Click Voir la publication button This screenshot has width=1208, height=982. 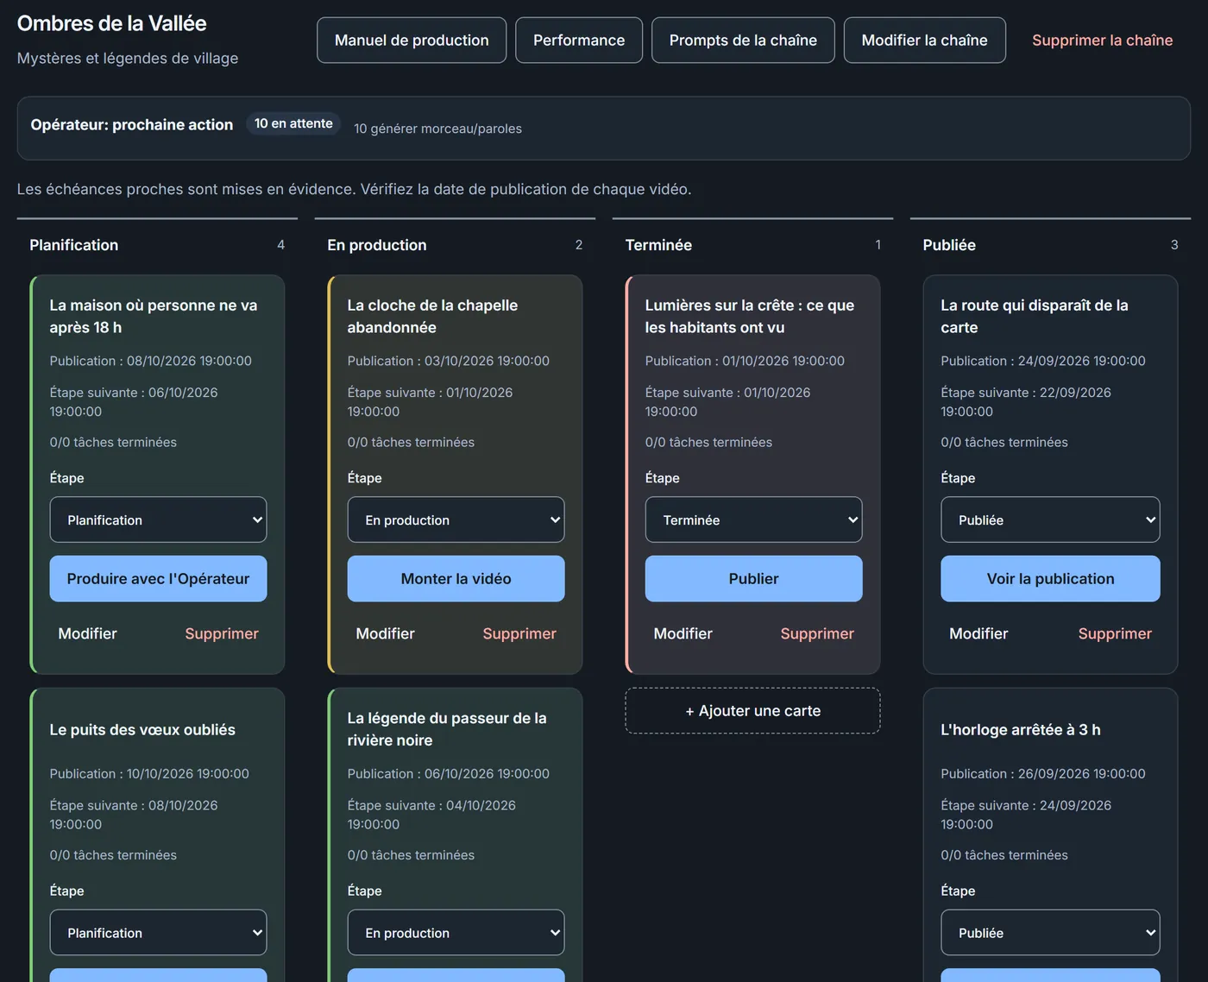point(1050,578)
